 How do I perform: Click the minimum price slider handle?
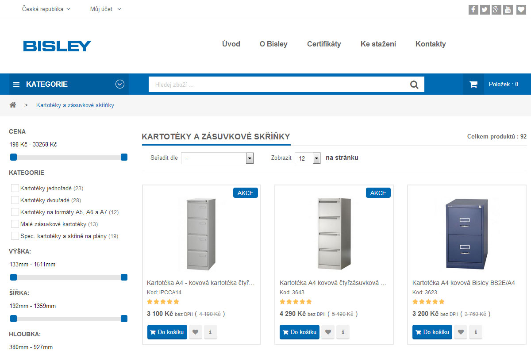13,157
